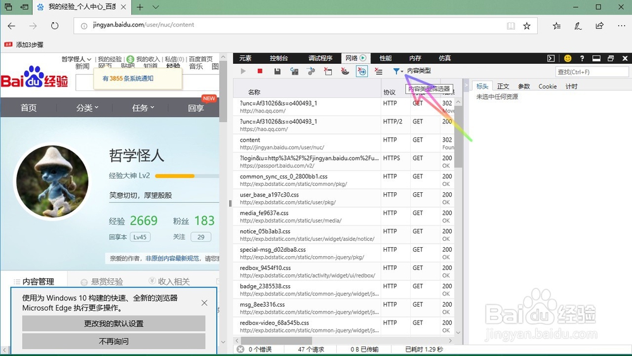The height and width of the screenshot is (356, 632).
Task: Open the 内存 tab
Action: tap(415, 58)
